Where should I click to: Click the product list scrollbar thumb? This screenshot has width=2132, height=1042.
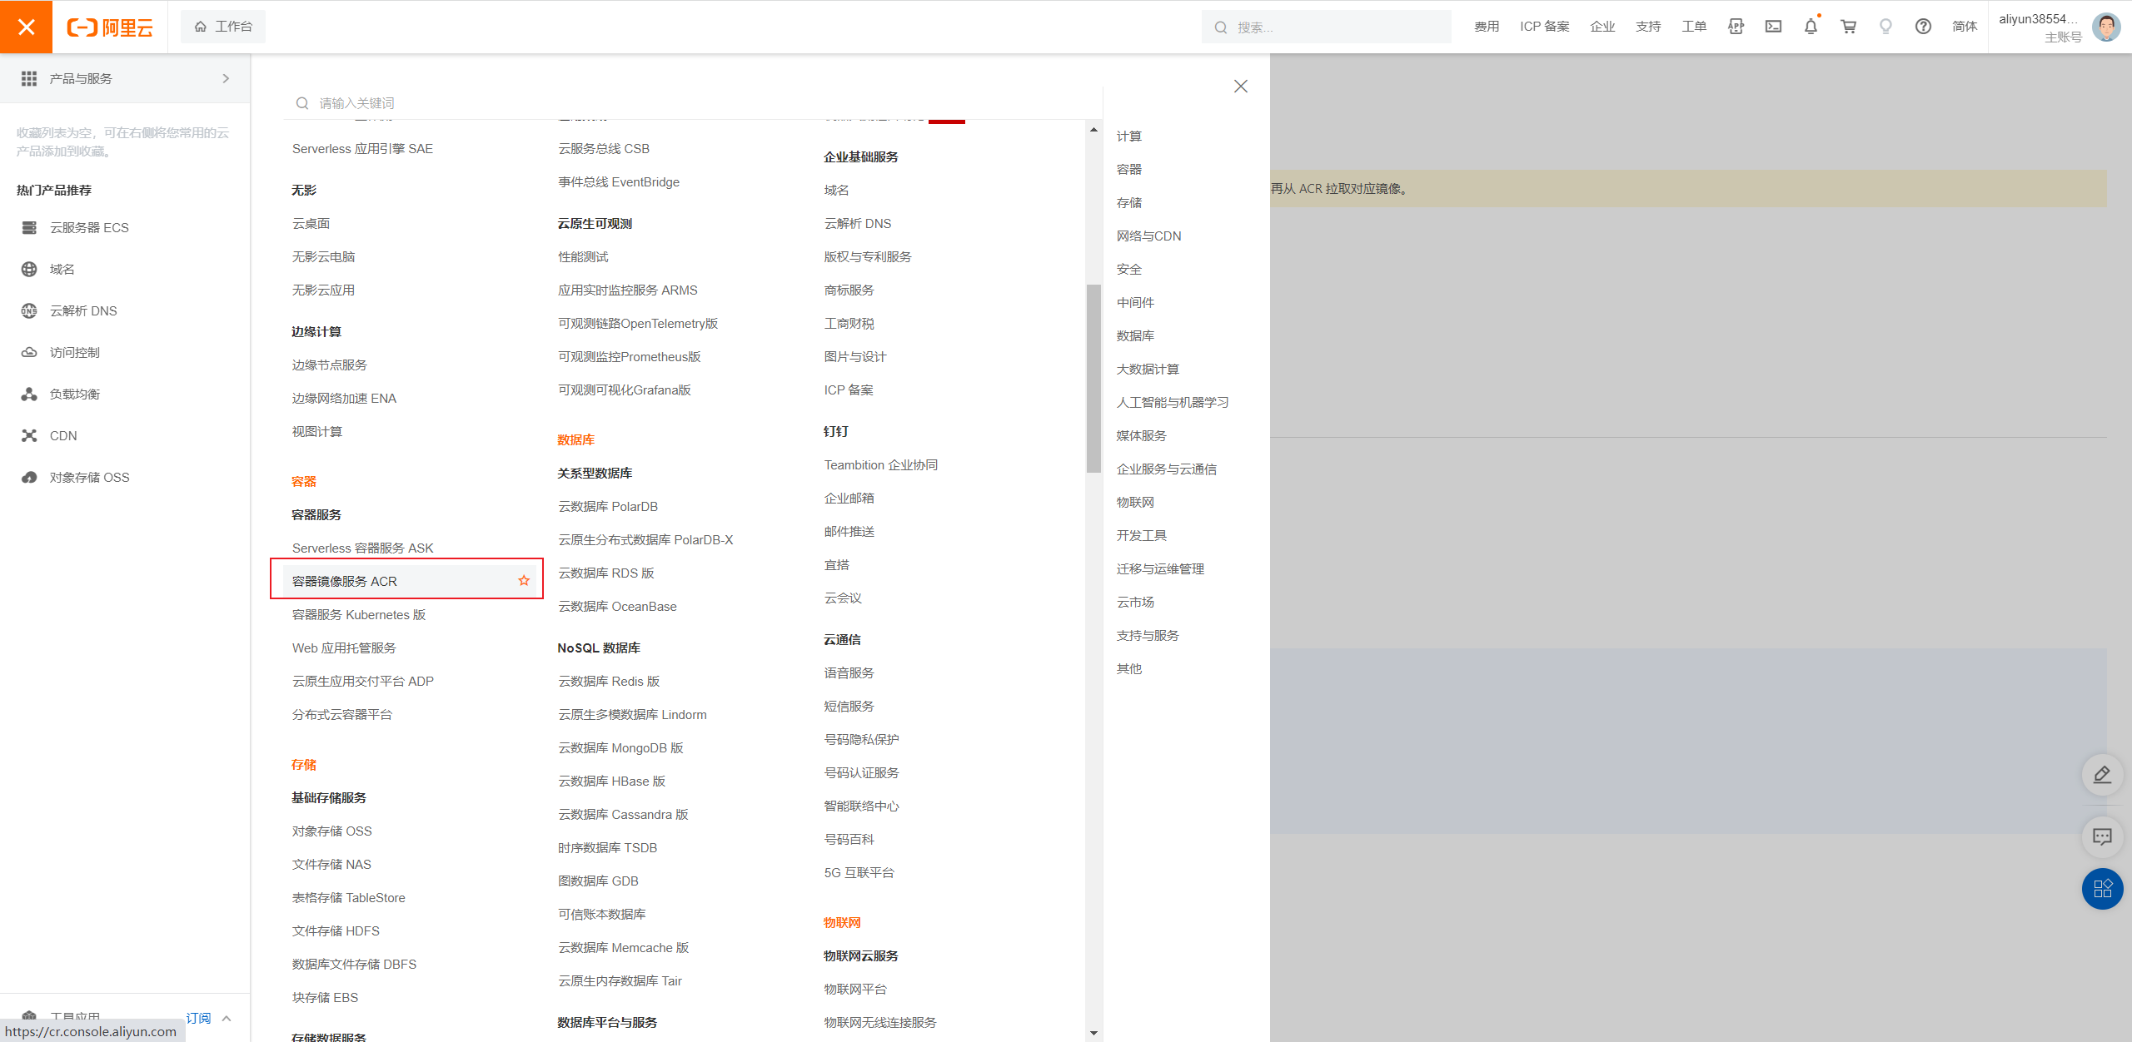(1093, 379)
